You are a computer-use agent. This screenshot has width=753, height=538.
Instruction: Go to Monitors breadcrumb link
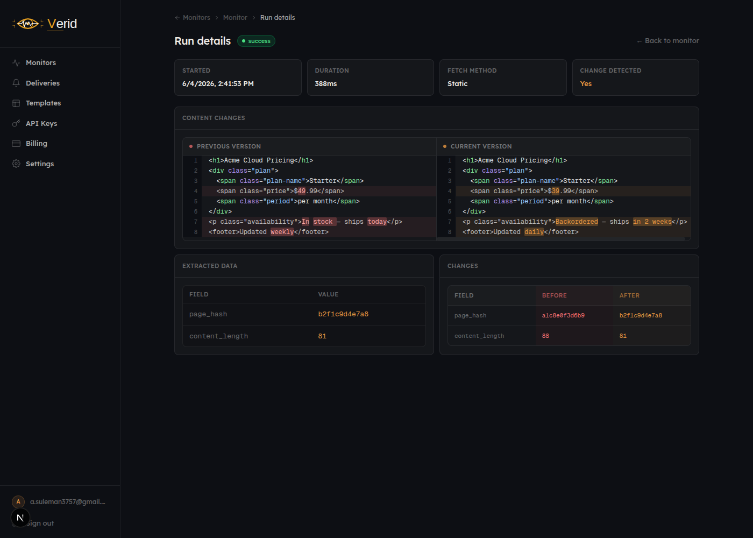(196, 18)
